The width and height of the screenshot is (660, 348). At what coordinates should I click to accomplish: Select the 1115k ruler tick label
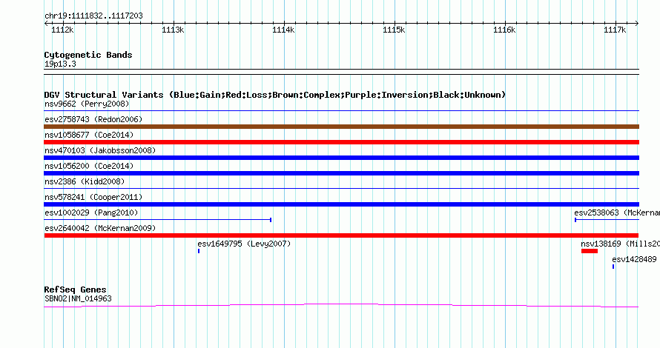click(394, 30)
